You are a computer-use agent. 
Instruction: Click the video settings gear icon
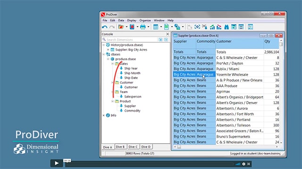[244, 164]
